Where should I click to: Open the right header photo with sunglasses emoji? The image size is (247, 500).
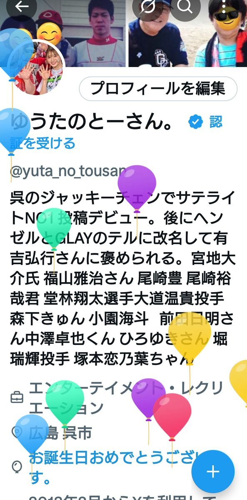click(187, 33)
